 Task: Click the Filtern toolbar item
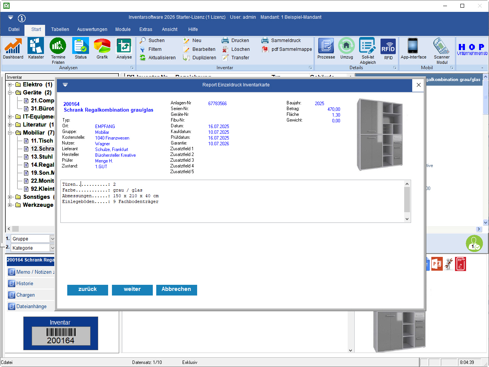[x=151, y=49]
